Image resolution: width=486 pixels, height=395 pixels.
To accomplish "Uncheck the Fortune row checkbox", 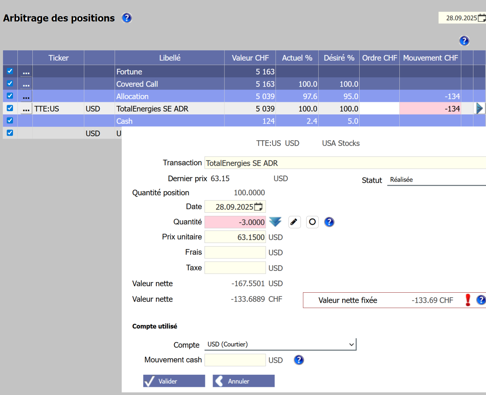I will pyautogui.click(x=10, y=71).
